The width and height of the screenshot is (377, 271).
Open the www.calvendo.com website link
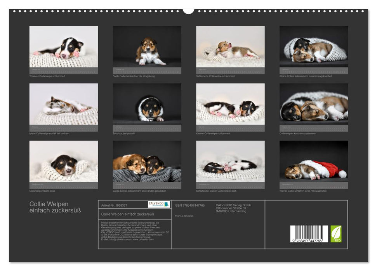pyautogui.click(x=143, y=240)
